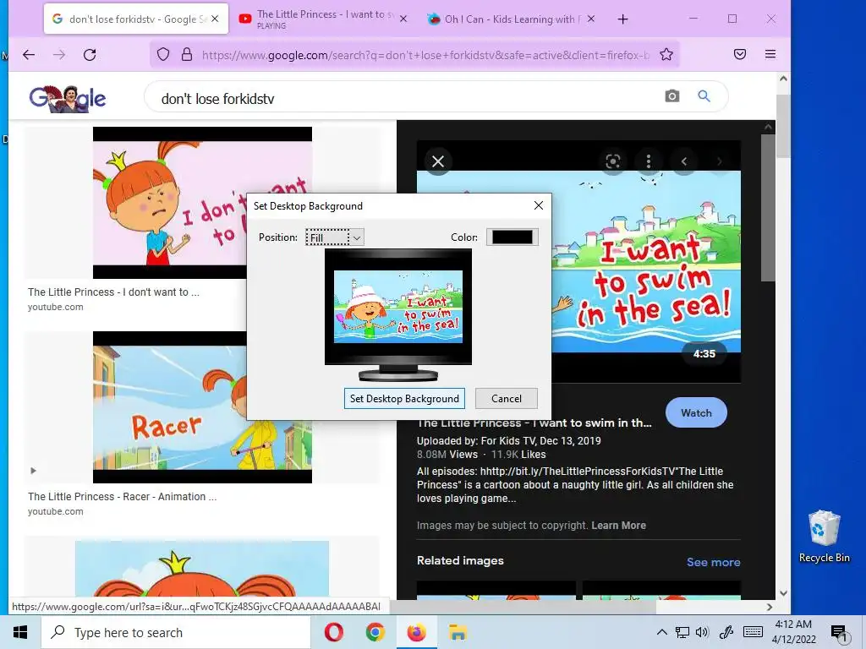Reload the current Google page

(x=90, y=54)
